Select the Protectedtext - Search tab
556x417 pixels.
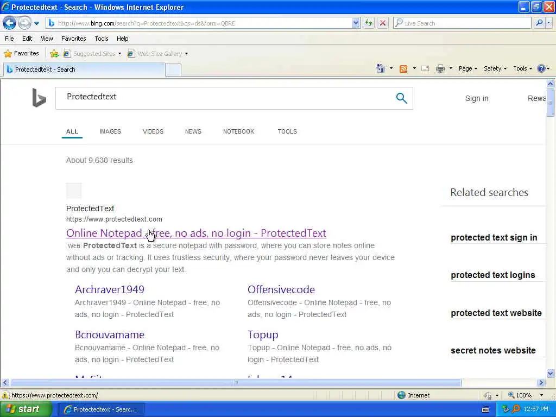pyautogui.click(x=84, y=69)
